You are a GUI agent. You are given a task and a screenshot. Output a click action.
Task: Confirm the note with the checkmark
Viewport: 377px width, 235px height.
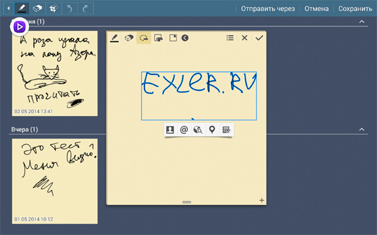259,38
